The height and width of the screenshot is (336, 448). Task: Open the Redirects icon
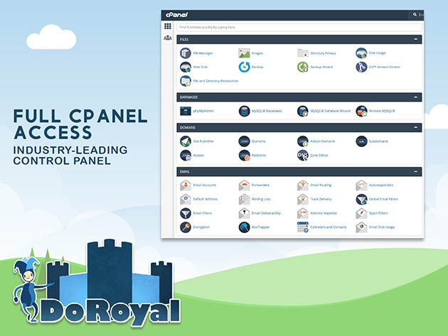coord(244,156)
